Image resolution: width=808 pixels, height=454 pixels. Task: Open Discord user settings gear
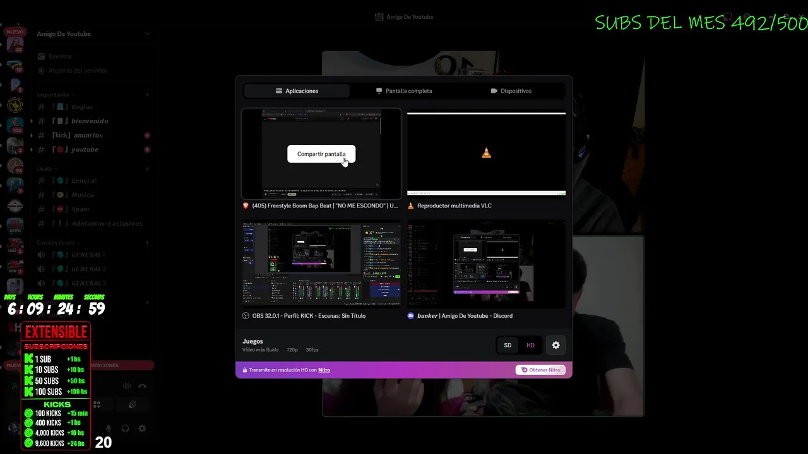click(142, 428)
